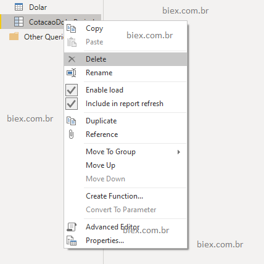Expand the Move To Group submenu arrow
Screen dimensions: 264x264
pos(179,152)
